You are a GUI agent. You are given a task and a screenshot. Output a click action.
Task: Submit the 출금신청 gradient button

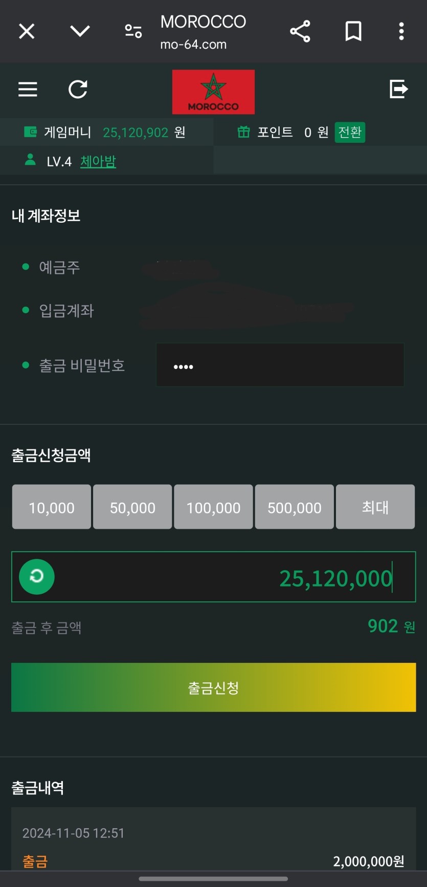coord(213,687)
